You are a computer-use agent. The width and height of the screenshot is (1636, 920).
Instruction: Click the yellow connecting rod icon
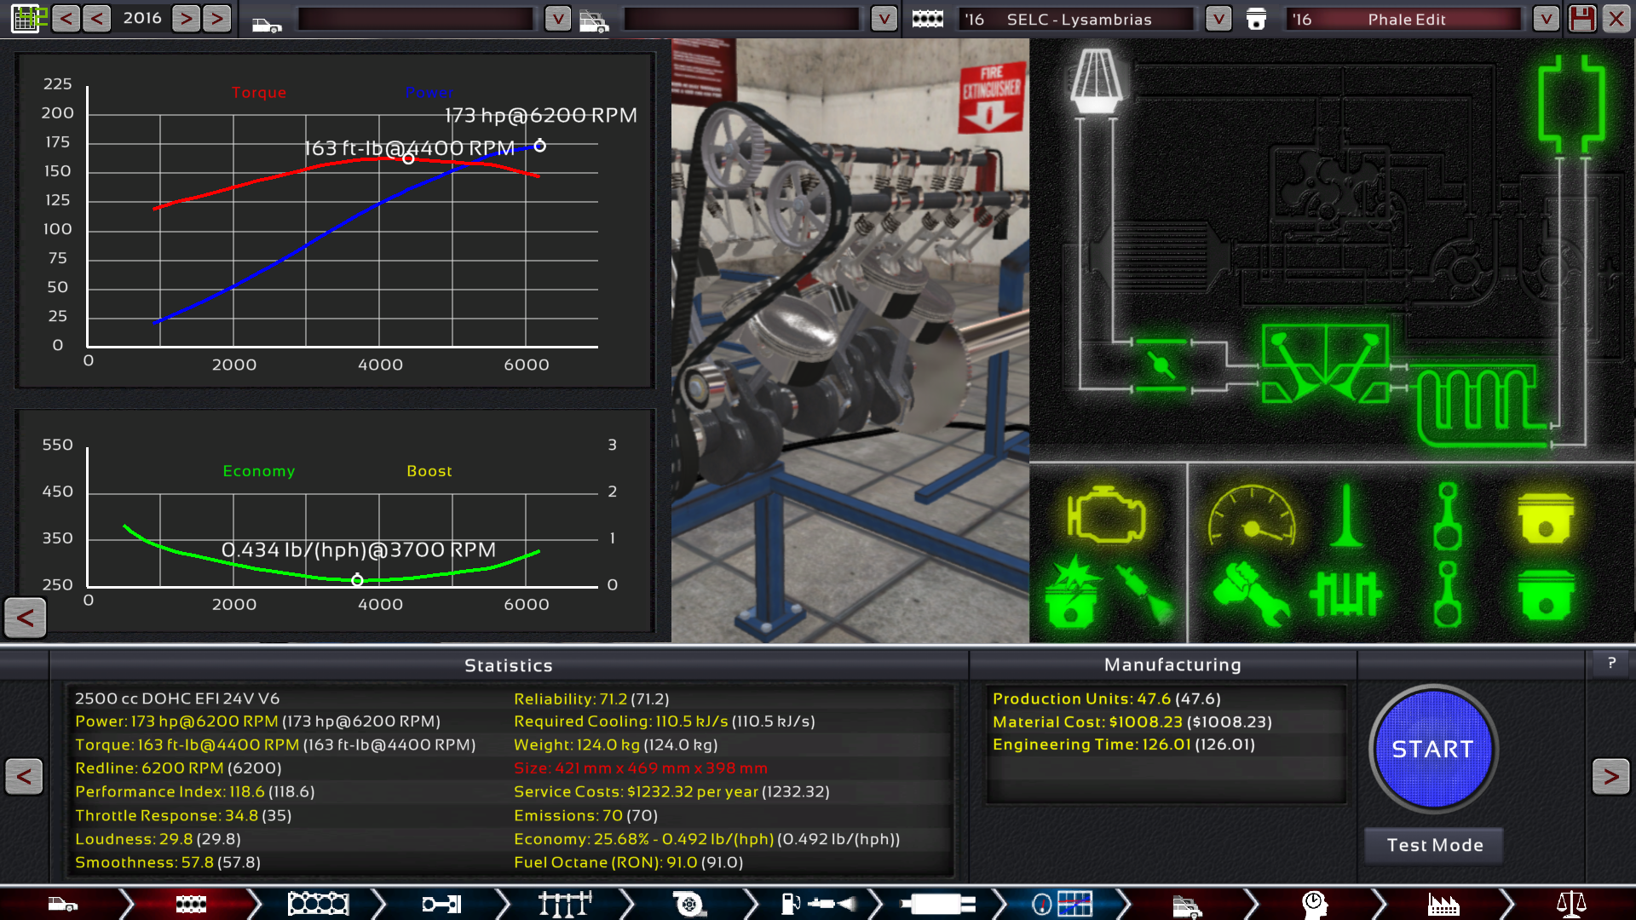1447,517
